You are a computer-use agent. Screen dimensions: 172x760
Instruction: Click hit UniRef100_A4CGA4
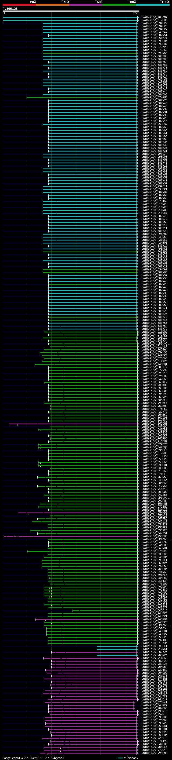[x=154, y=350]
